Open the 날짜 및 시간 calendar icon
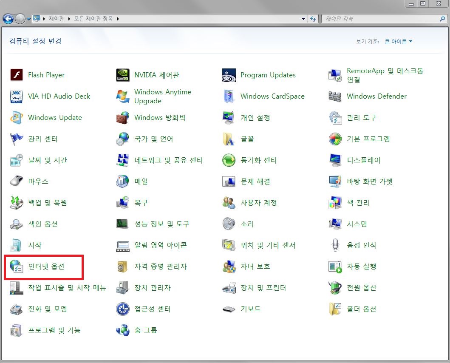The height and width of the screenshot is (363, 450). [16, 160]
